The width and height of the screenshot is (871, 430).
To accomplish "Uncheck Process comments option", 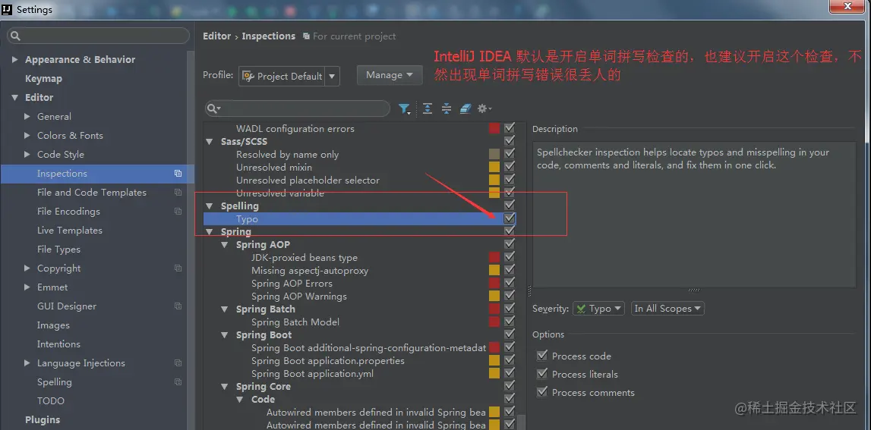I will point(542,392).
